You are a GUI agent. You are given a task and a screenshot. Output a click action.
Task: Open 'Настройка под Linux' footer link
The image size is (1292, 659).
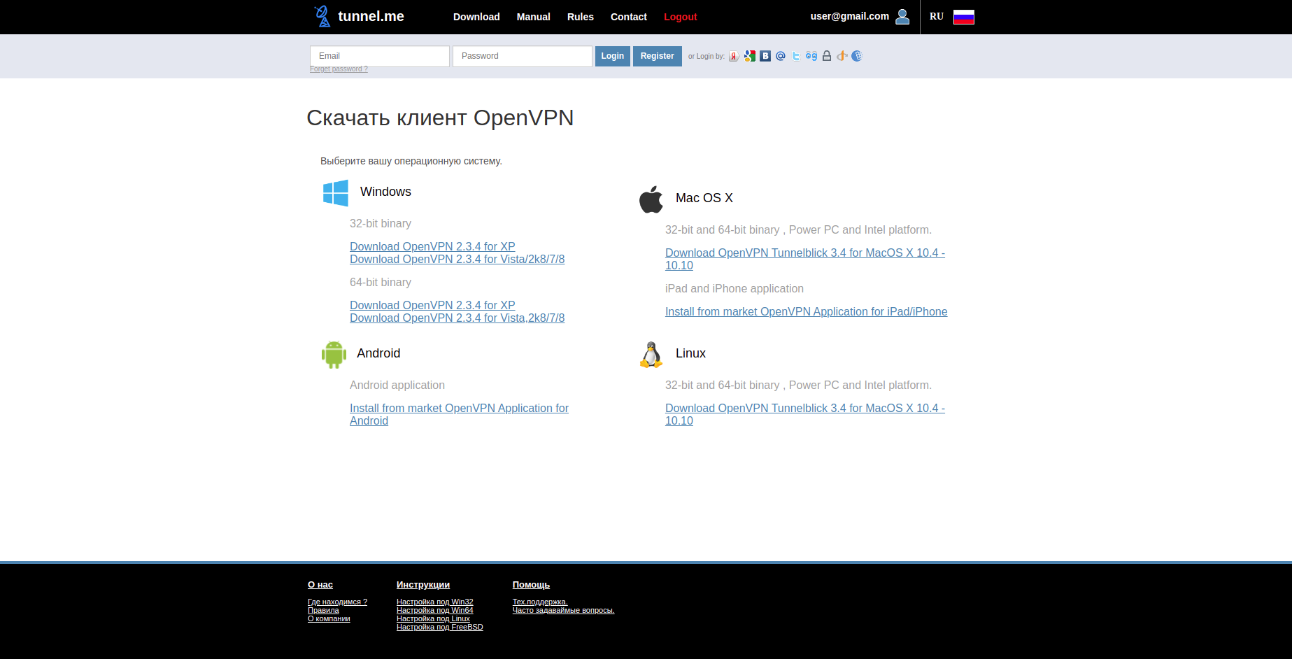[x=433, y=618]
